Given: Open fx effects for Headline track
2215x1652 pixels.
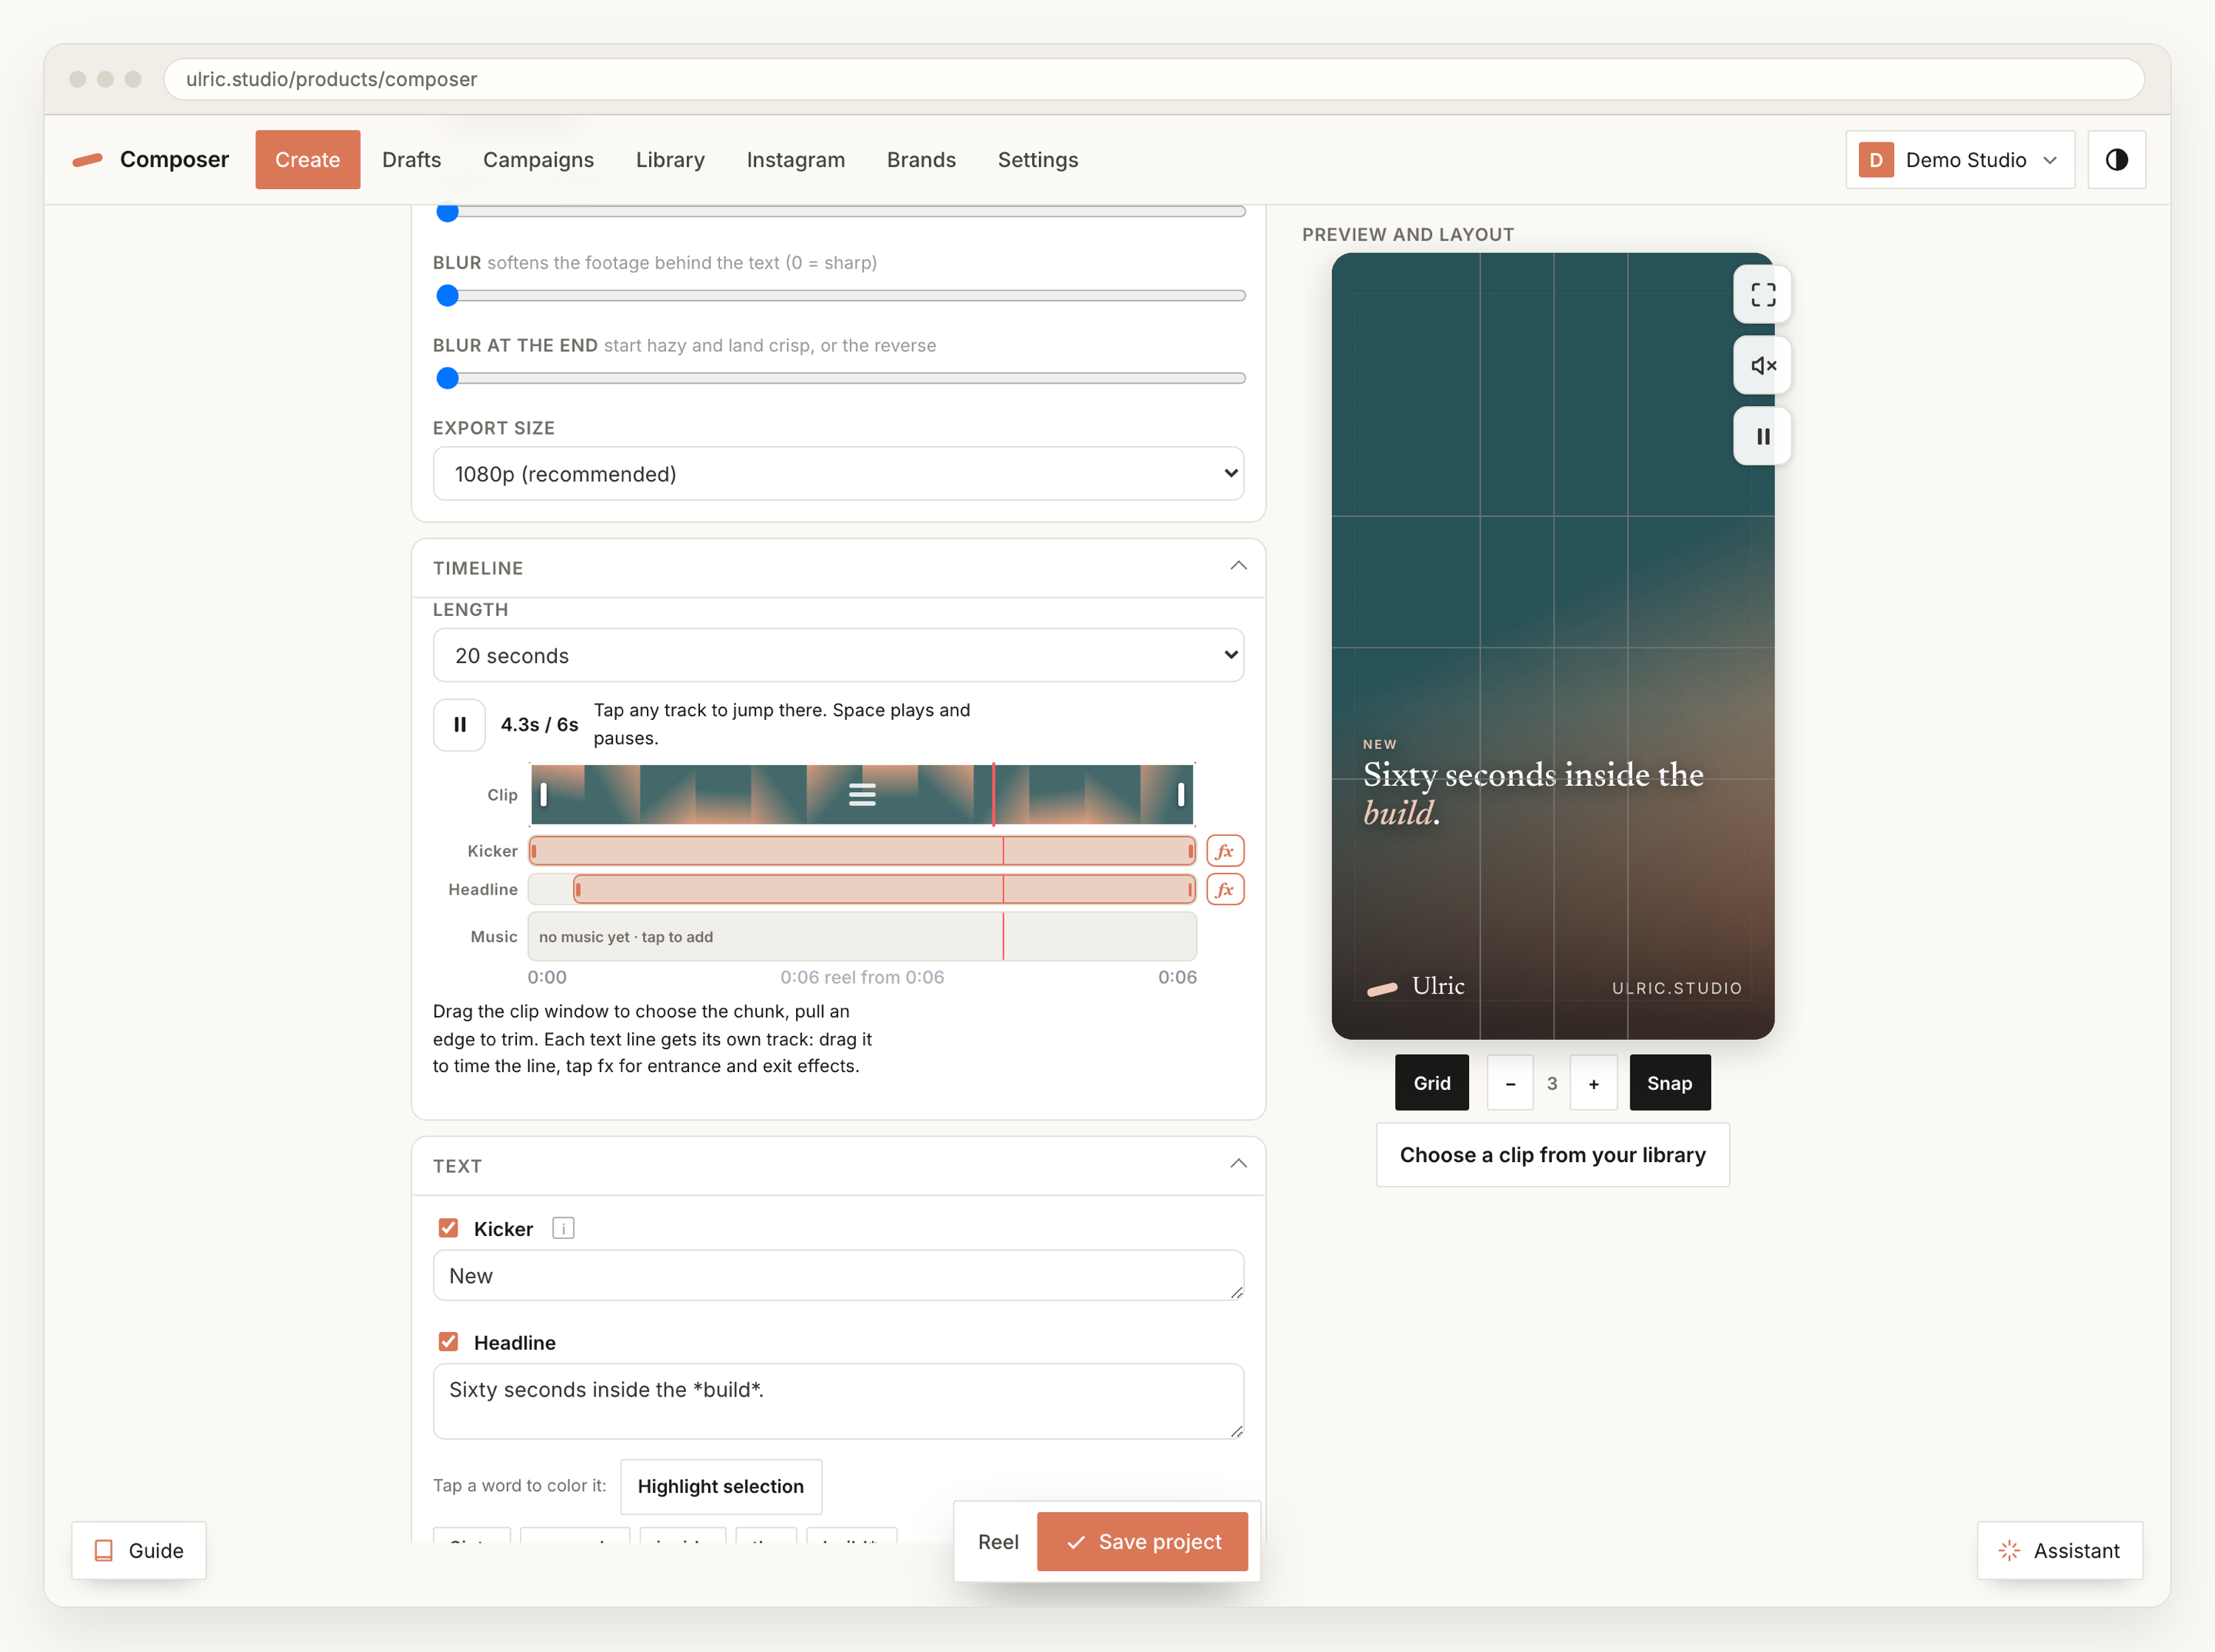Looking at the screenshot, I should (x=1225, y=889).
